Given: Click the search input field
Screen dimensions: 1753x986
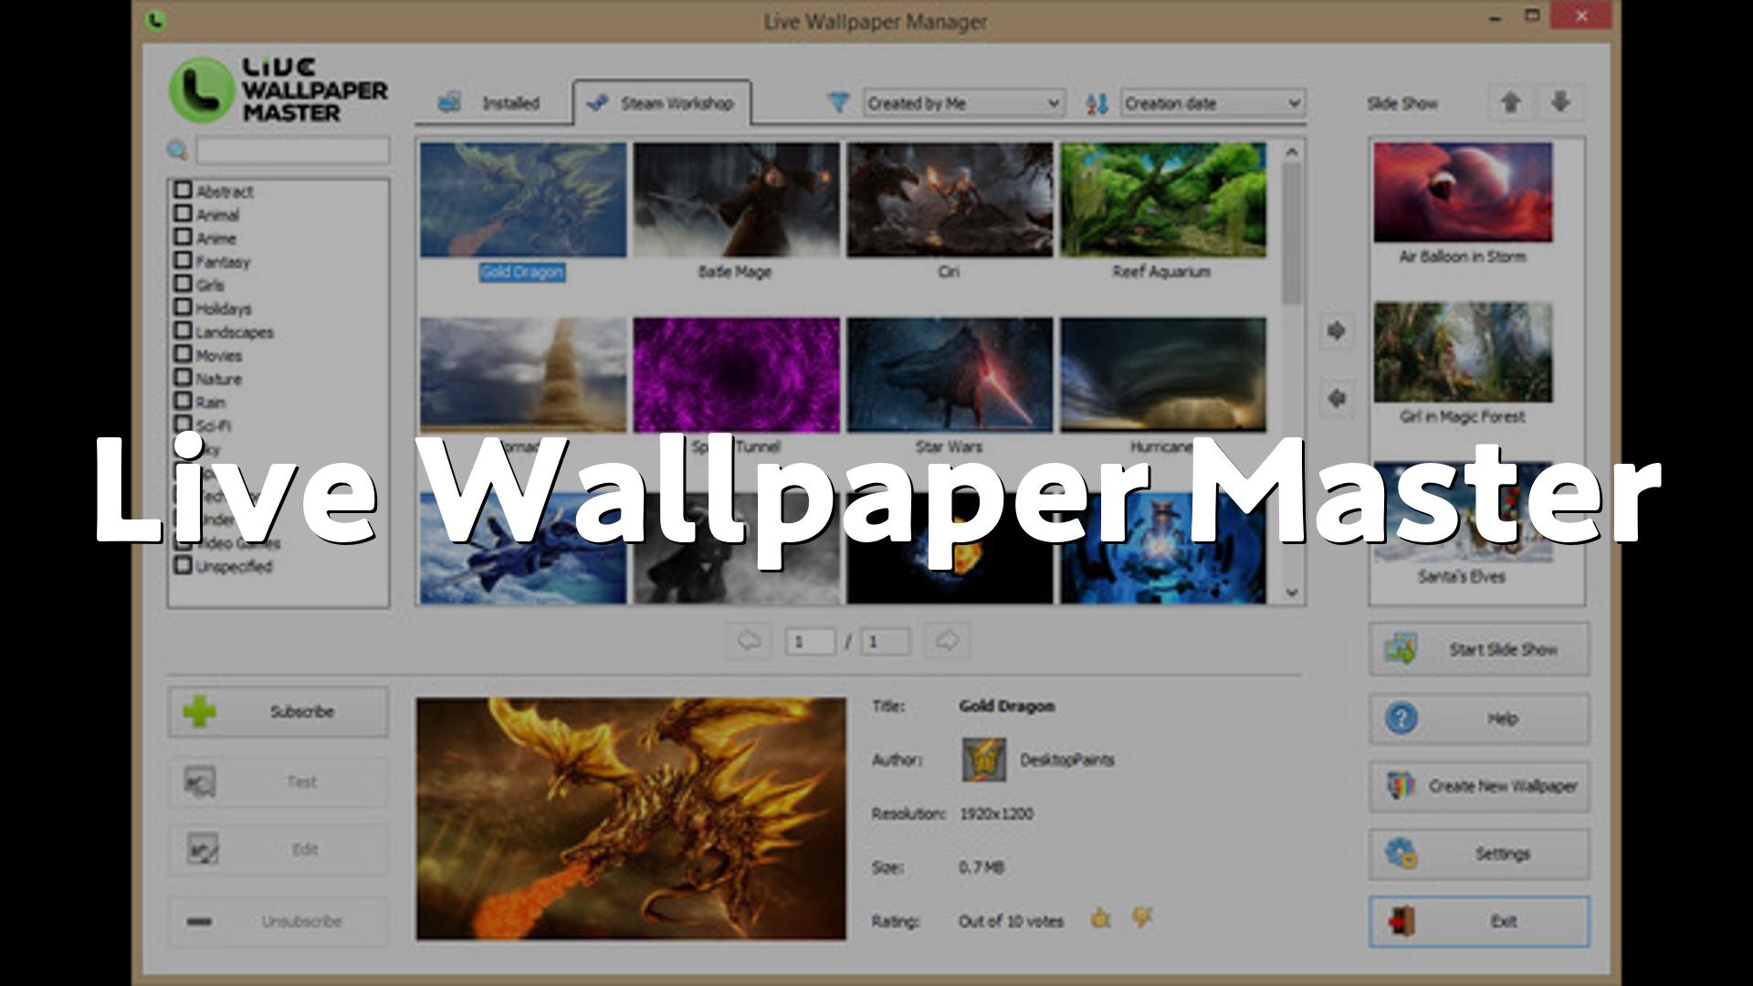Looking at the screenshot, I should (293, 151).
